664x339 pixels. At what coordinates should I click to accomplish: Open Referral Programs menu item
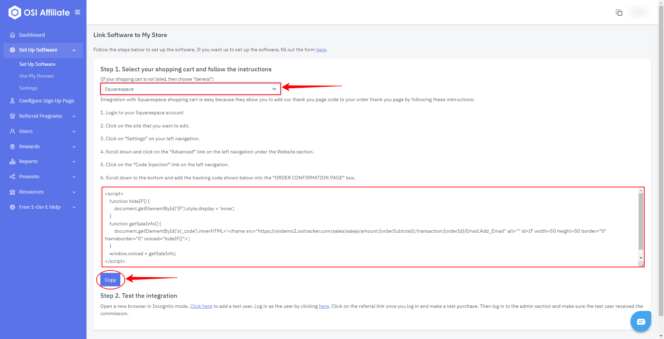tap(41, 116)
